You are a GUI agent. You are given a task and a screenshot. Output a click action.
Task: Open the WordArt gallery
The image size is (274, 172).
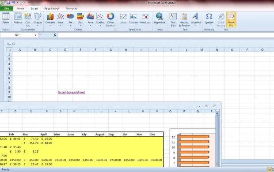[196, 19]
